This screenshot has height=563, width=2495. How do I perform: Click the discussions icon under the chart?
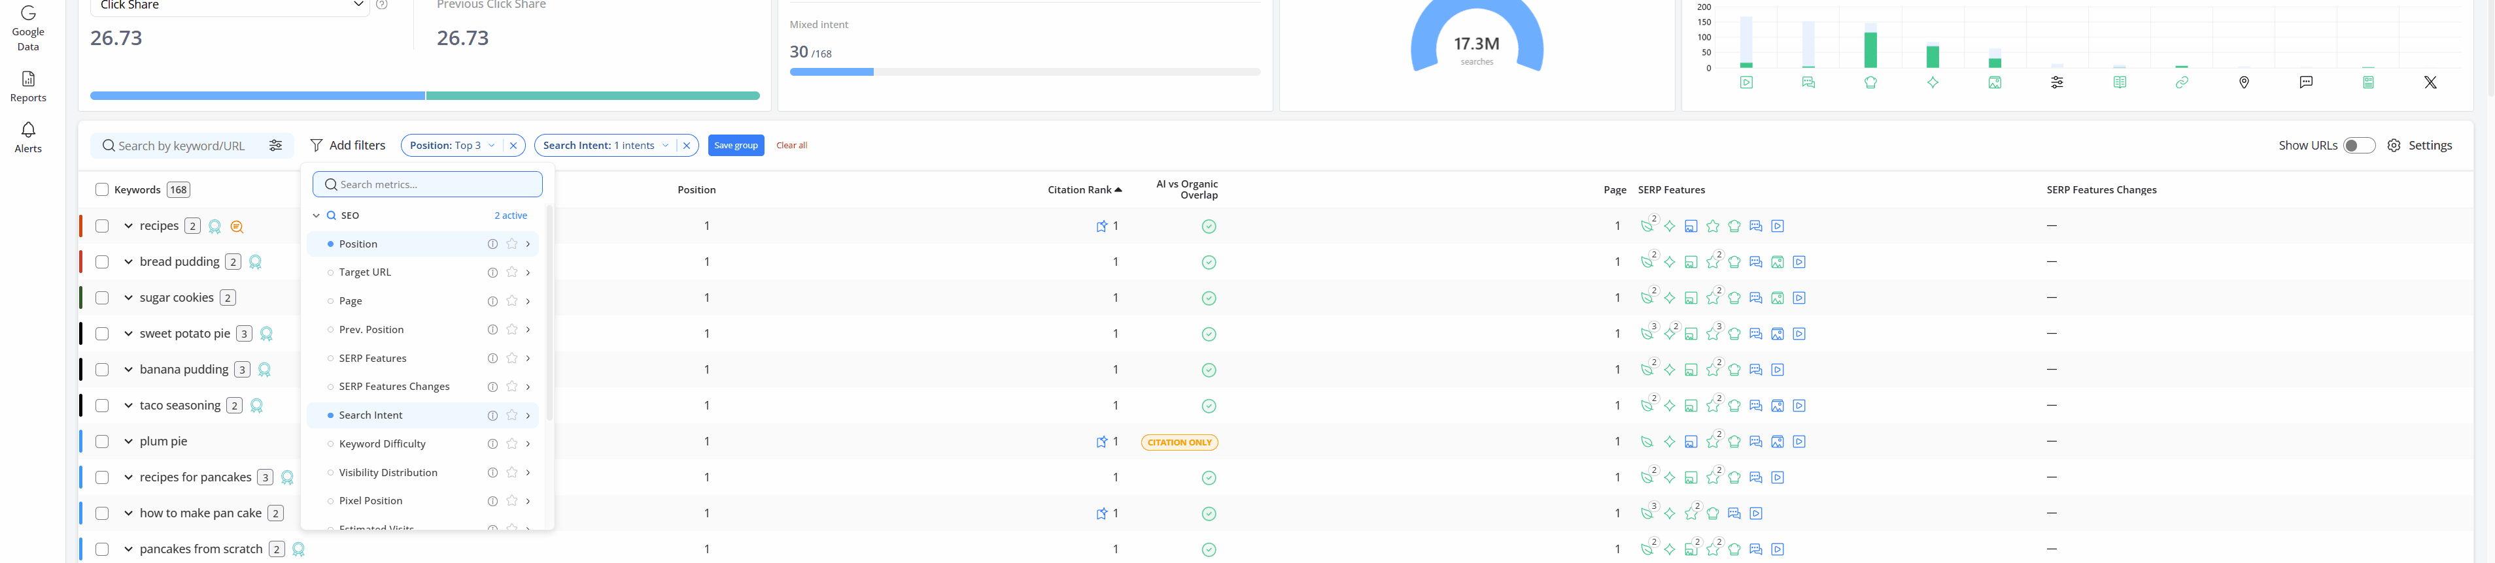click(1808, 82)
